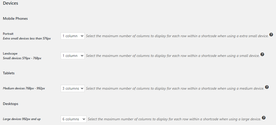Open the Portrait columns dropdown
Viewport: 276px width, 125px height.
[x=72, y=36]
